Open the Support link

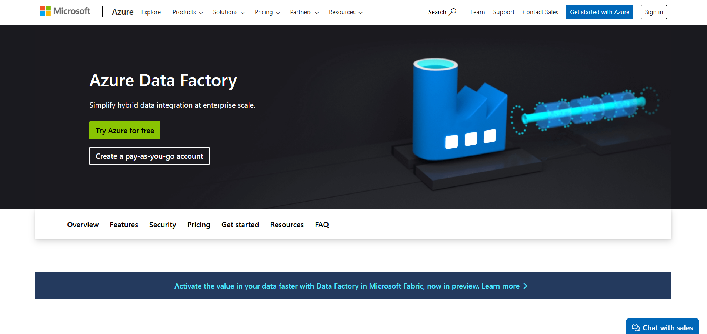[504, 12]
